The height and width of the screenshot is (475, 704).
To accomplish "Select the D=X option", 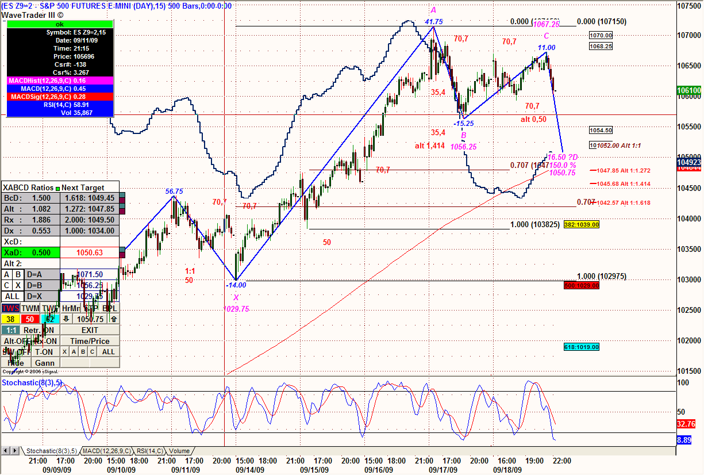I will point(42,296).
